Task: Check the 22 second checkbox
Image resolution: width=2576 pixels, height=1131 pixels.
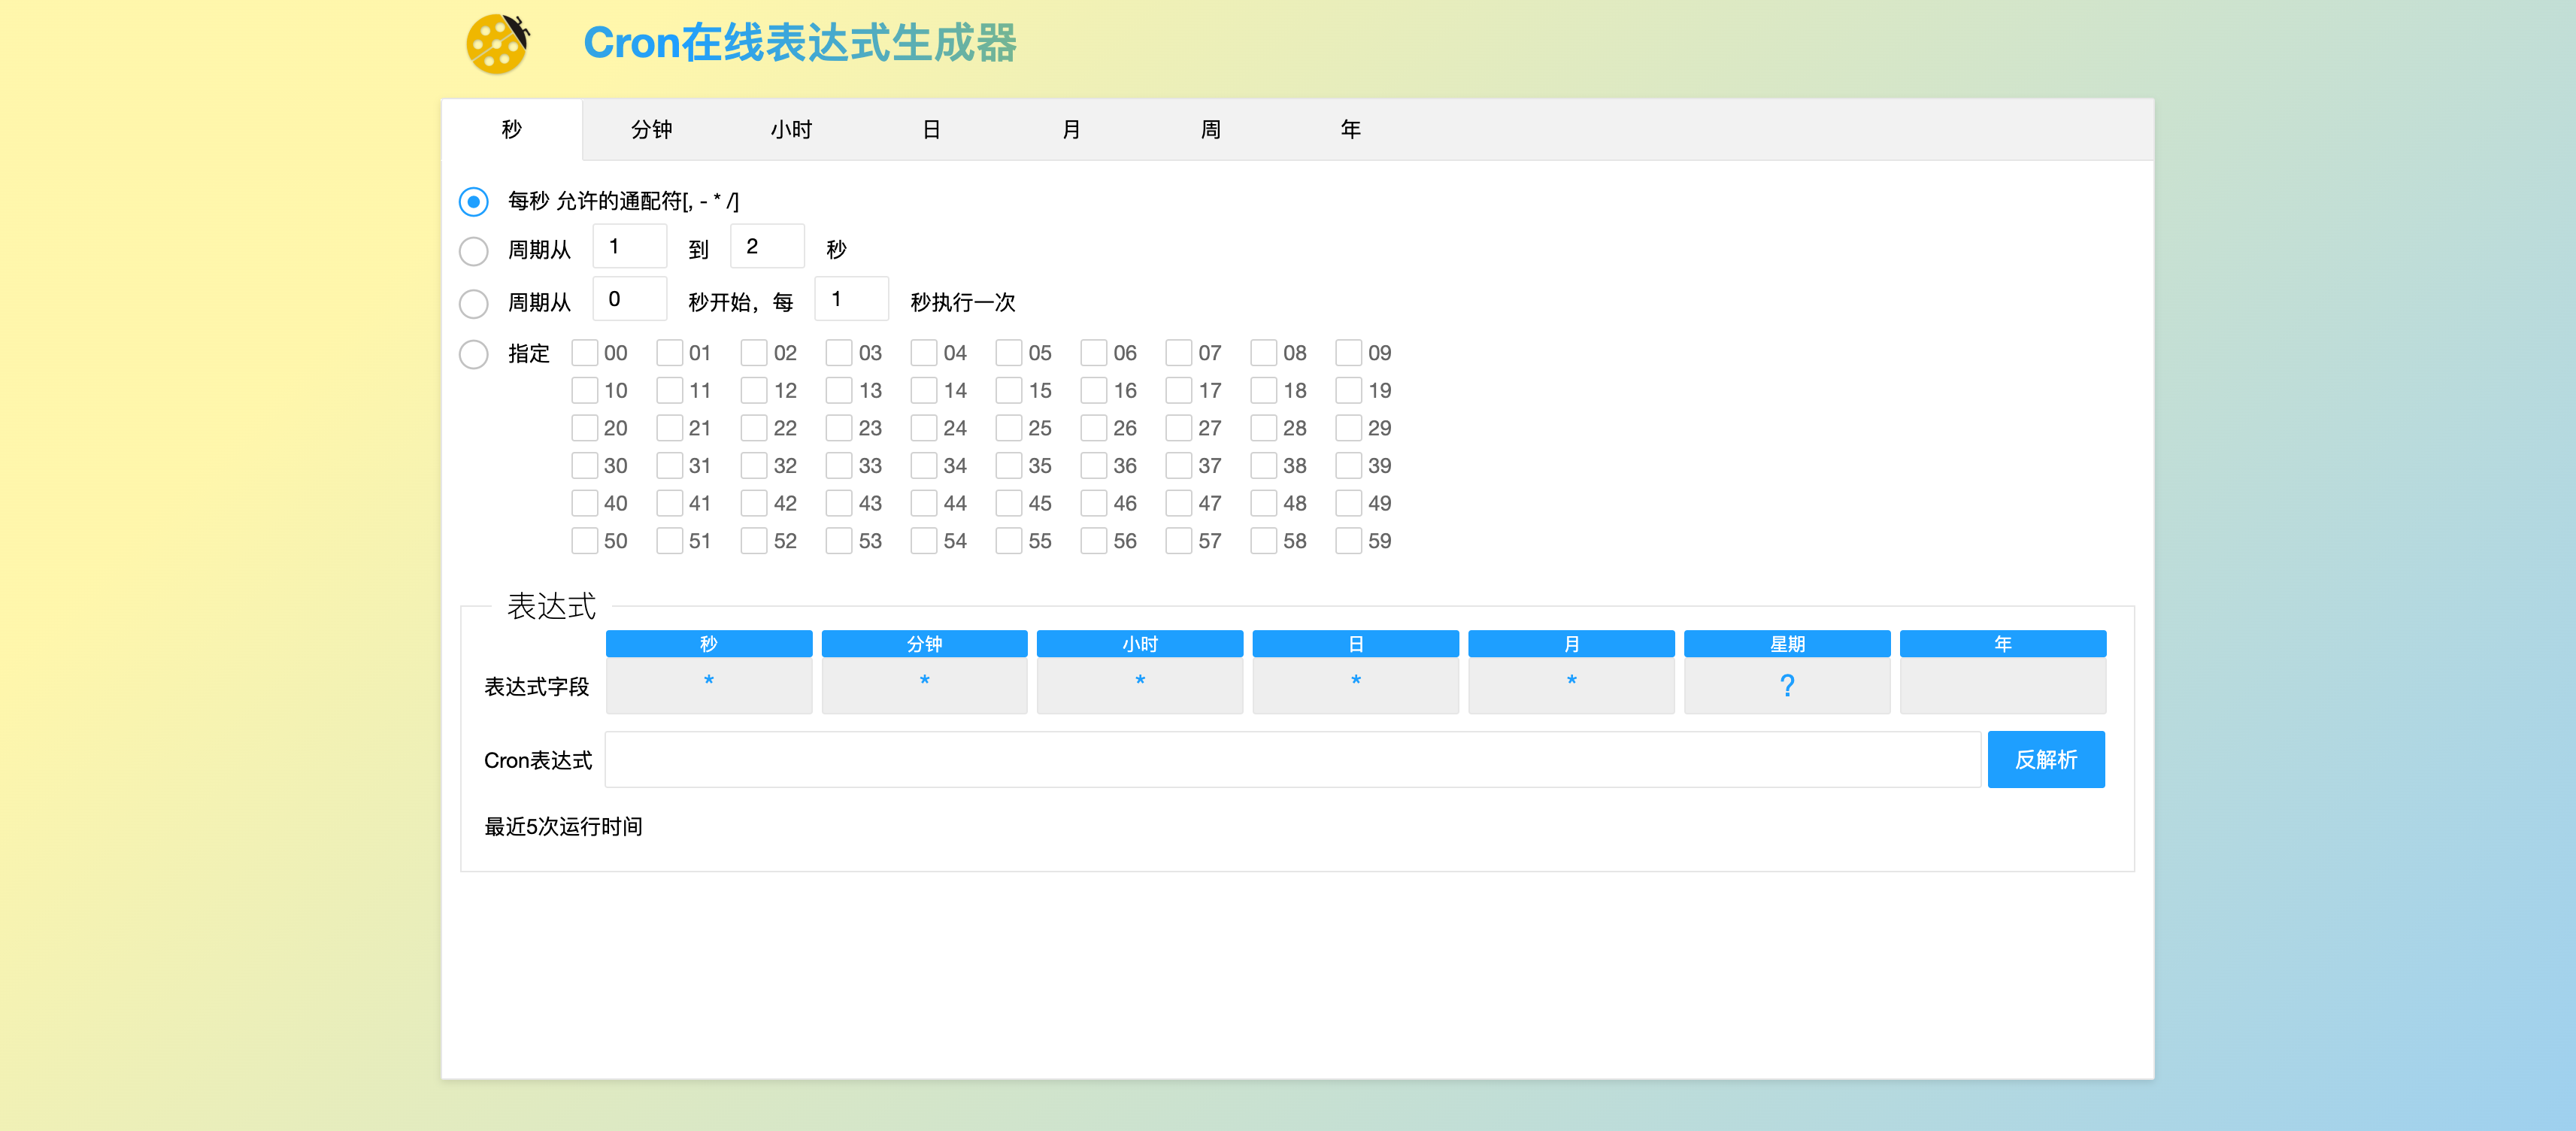Action: [x=754, y=428]
